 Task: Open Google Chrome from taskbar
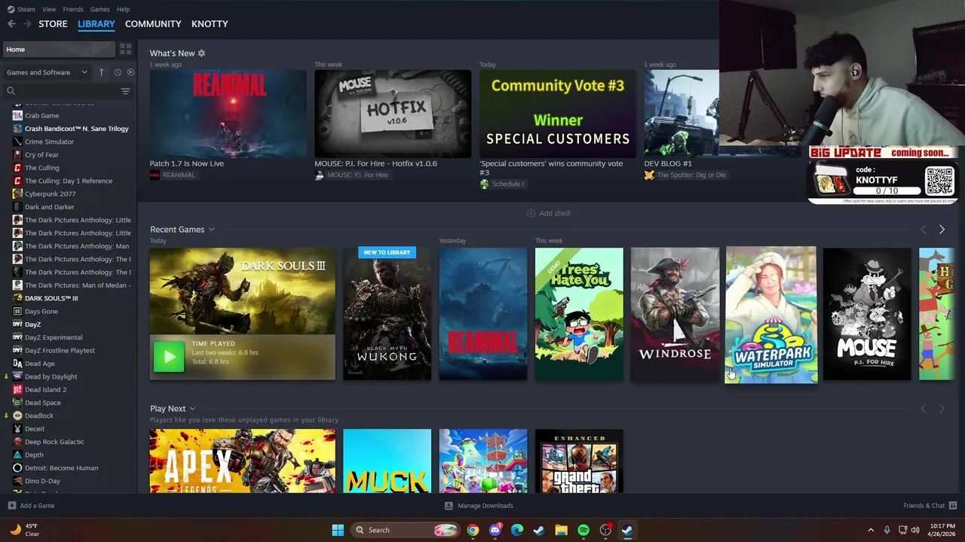pos(473,530)
